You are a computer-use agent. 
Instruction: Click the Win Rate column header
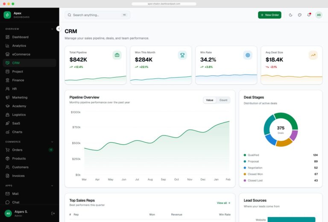[x=225, y=214]
